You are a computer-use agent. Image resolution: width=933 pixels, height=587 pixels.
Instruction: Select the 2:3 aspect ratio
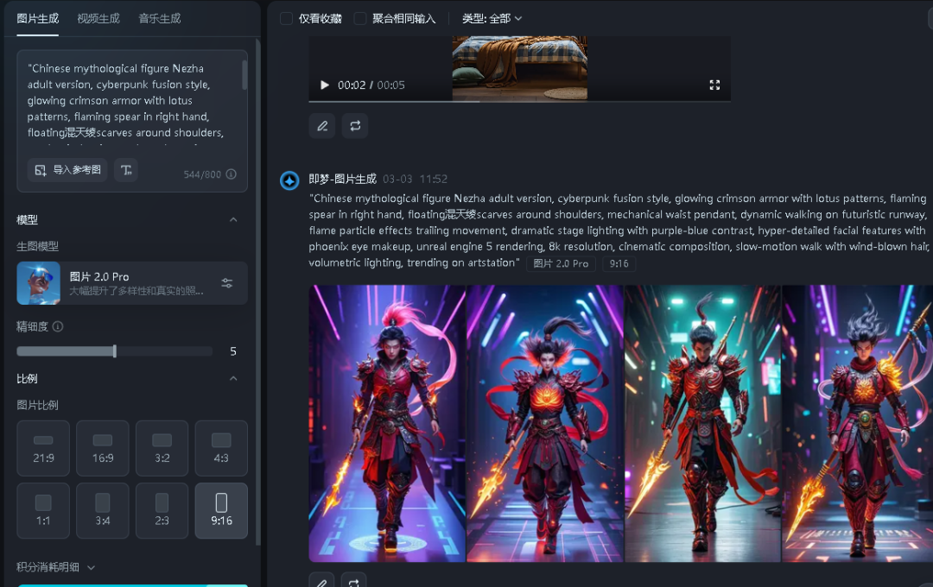[x=162, y=511]
